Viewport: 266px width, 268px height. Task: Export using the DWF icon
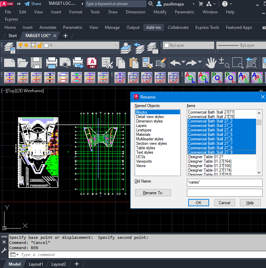pyautogui.click(x=92, y=63)
